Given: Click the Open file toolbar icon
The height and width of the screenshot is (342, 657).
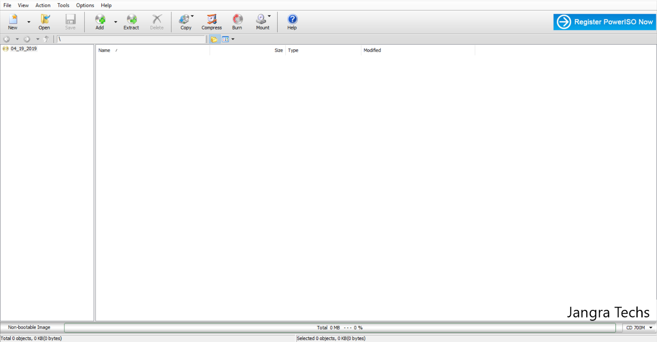Looking at the screenshot, I should 44,22.
